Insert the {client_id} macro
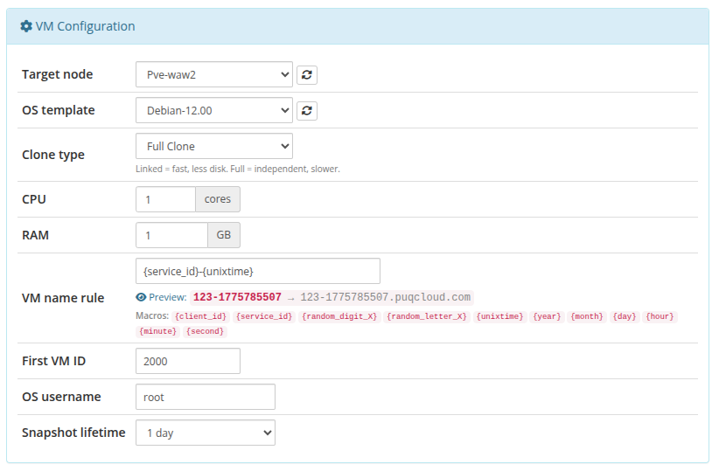Screen dimensions: 719x471 (201, 316)
